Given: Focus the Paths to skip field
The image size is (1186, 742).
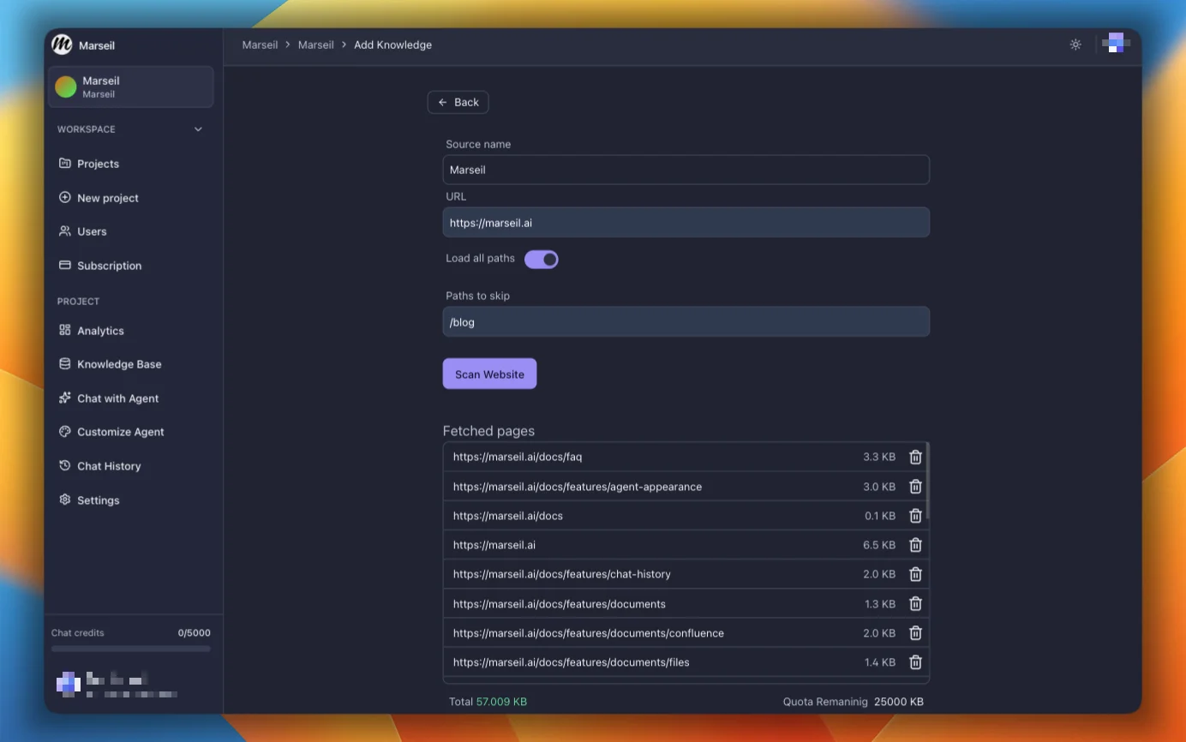Looking at the screenshot, I should click(x=686, y=322).
